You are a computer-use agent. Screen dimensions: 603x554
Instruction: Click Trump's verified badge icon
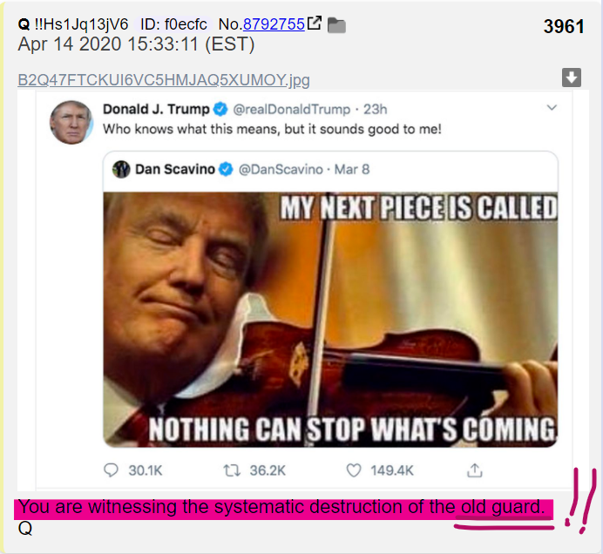tap(220, 109)
